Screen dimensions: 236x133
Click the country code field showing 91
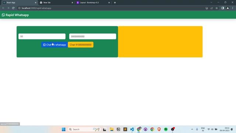[42, 37]
